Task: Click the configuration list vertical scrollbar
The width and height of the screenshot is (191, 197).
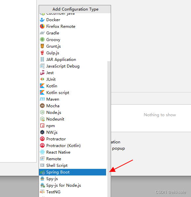Action: coord(109,129)
